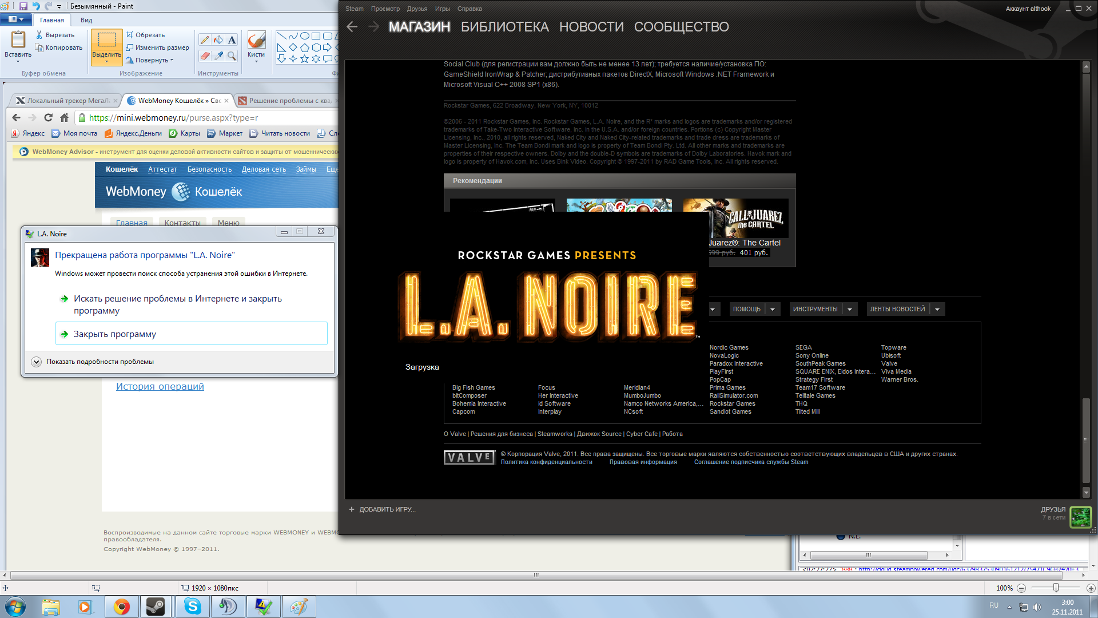This screenshot has width=1098, height=618.
Task: Pick the pentagon shape in the Paint gallery
Action: click(304, 47)
